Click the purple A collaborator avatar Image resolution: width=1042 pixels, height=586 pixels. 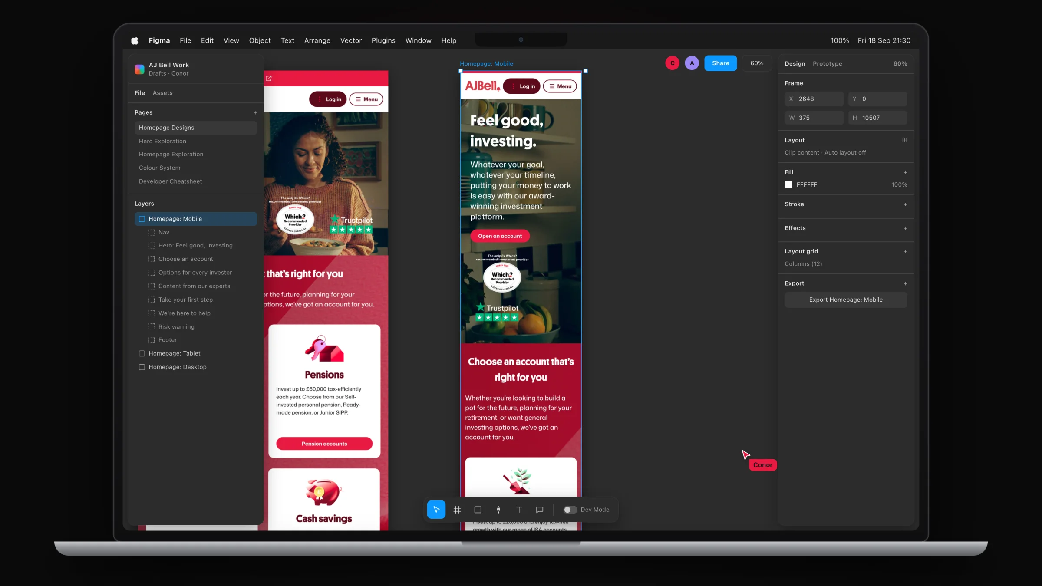click(692, 63)
